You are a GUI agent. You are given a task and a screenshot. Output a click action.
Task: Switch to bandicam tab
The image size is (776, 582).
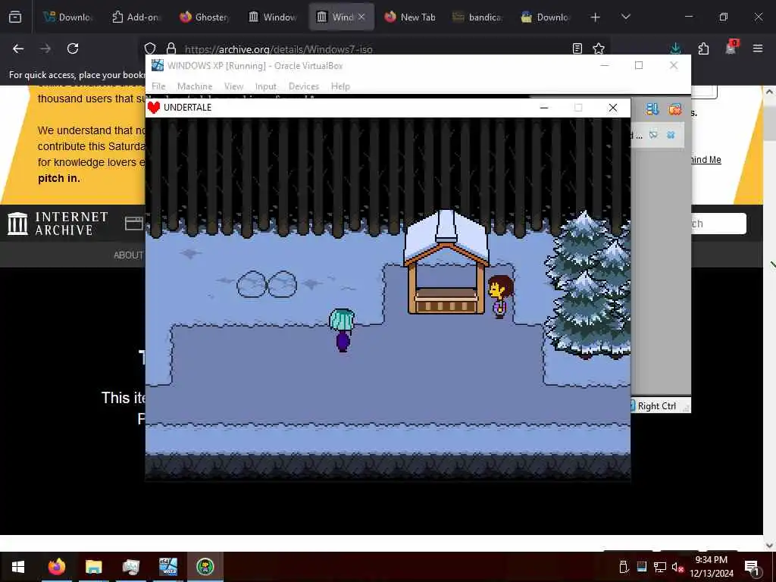(477, 17)
